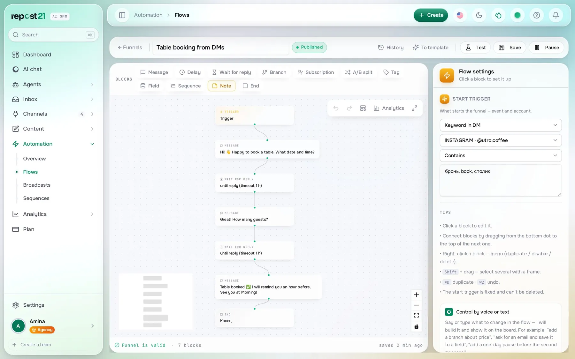Click the green Create button

coord(431,15)
